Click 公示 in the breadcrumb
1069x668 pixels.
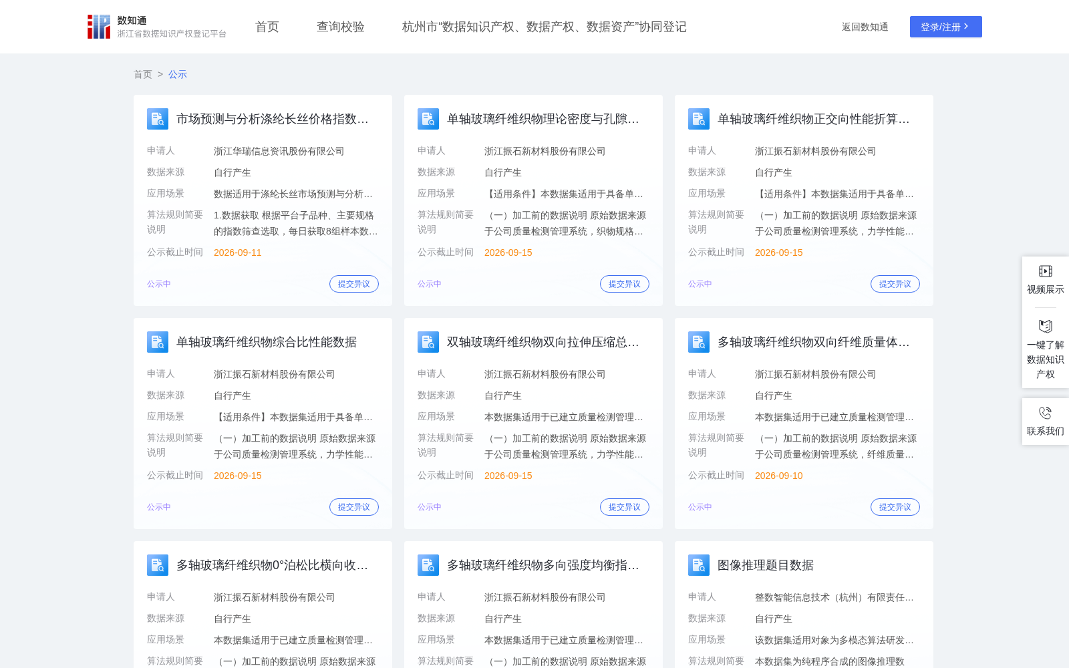click(178, 74)
